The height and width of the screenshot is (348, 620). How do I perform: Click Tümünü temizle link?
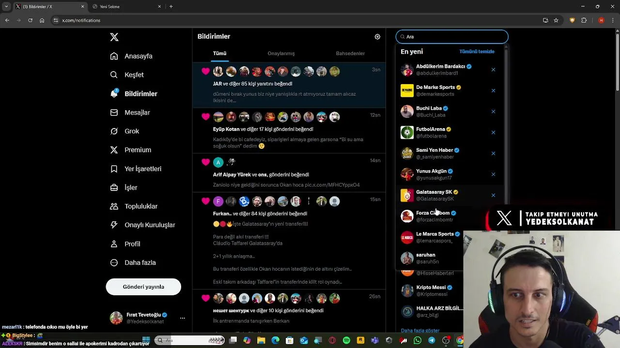coord(477,52)
